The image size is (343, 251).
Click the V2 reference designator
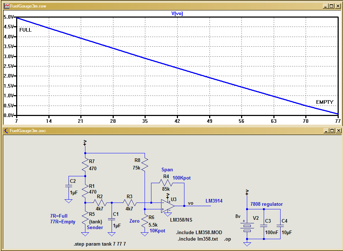256,218
